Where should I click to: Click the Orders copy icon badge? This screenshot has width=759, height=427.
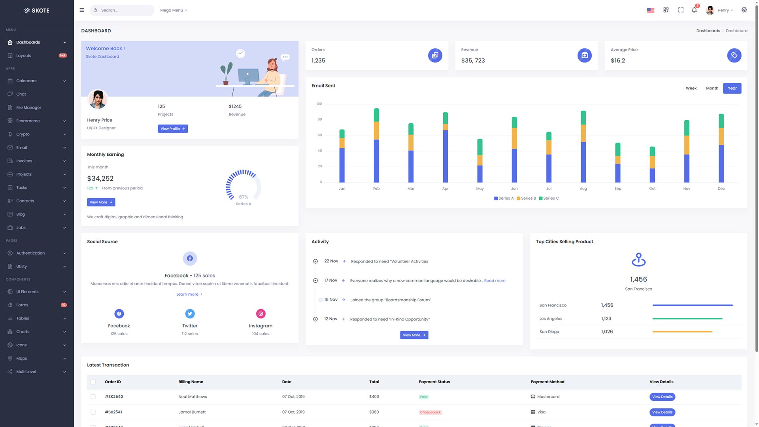pyautogui.click(x=435, y=55)
